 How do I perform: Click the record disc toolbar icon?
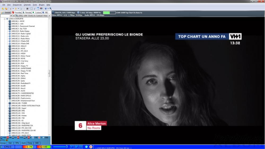click(x=11, y=9)
